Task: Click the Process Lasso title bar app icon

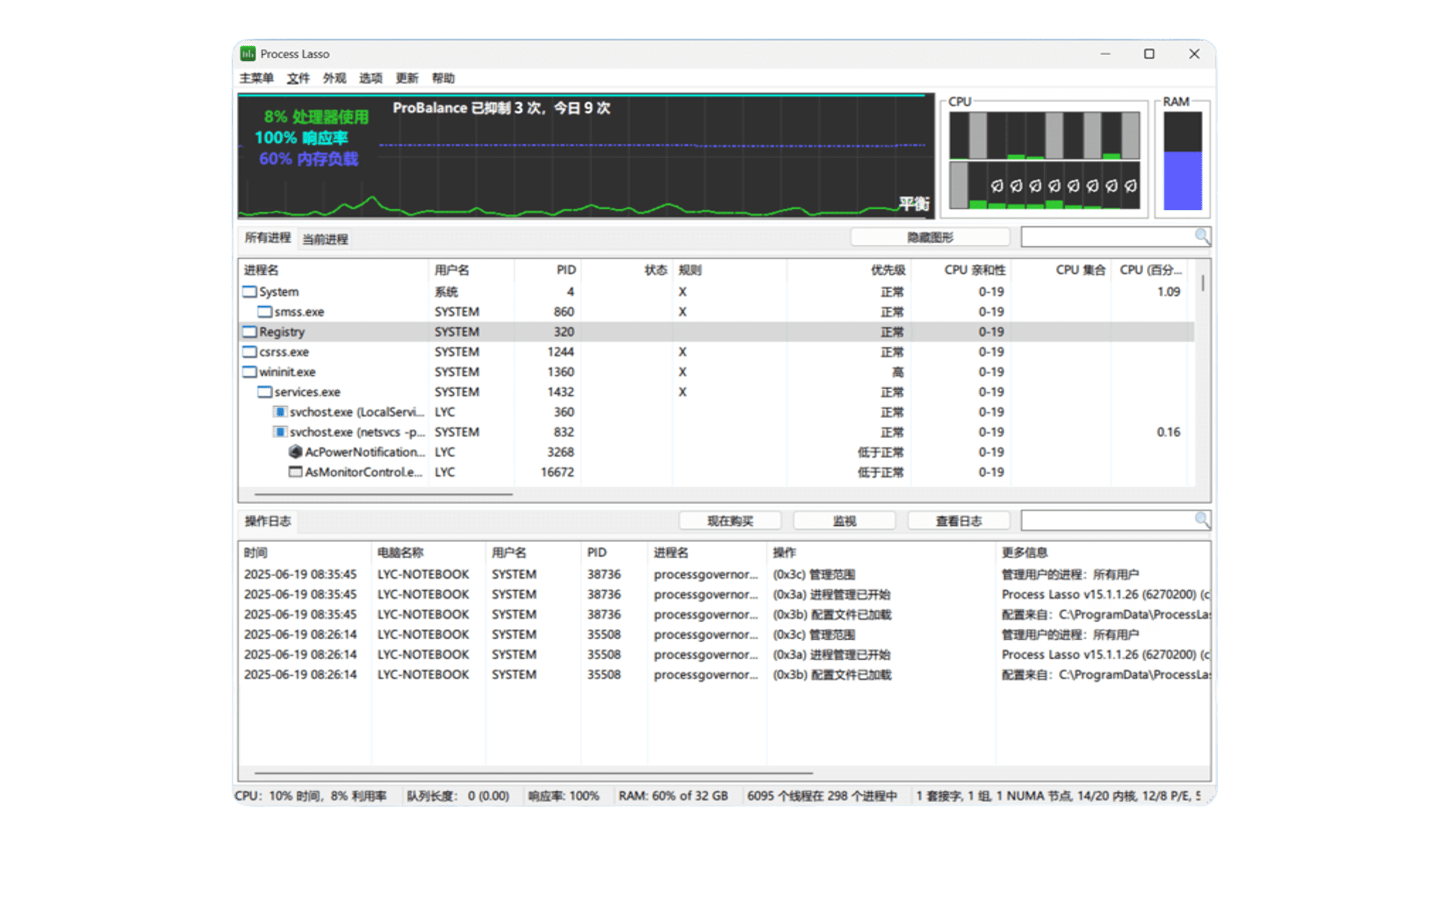Action: pos(248,54)
